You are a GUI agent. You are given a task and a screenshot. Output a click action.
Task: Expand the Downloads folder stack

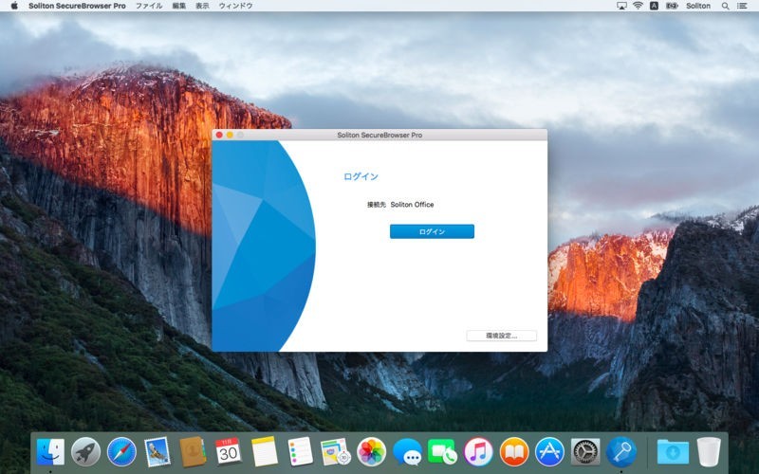click(x=673, y=451)
